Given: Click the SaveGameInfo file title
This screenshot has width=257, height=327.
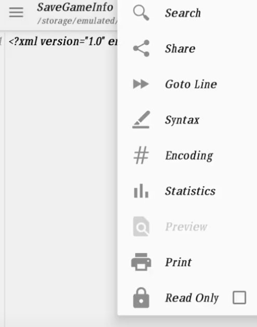Looking at the screenshot, I should [x=75, y=7].
